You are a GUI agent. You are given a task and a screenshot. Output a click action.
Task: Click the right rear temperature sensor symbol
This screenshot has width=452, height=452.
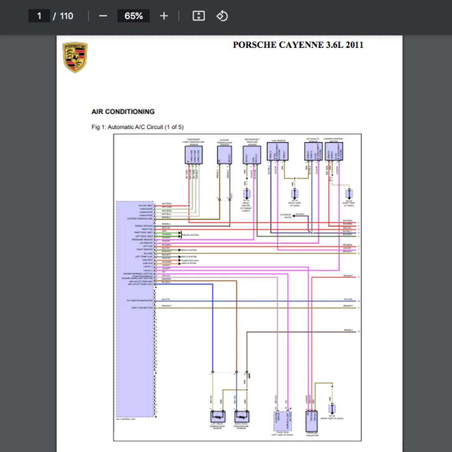click(x=241, y=416)
